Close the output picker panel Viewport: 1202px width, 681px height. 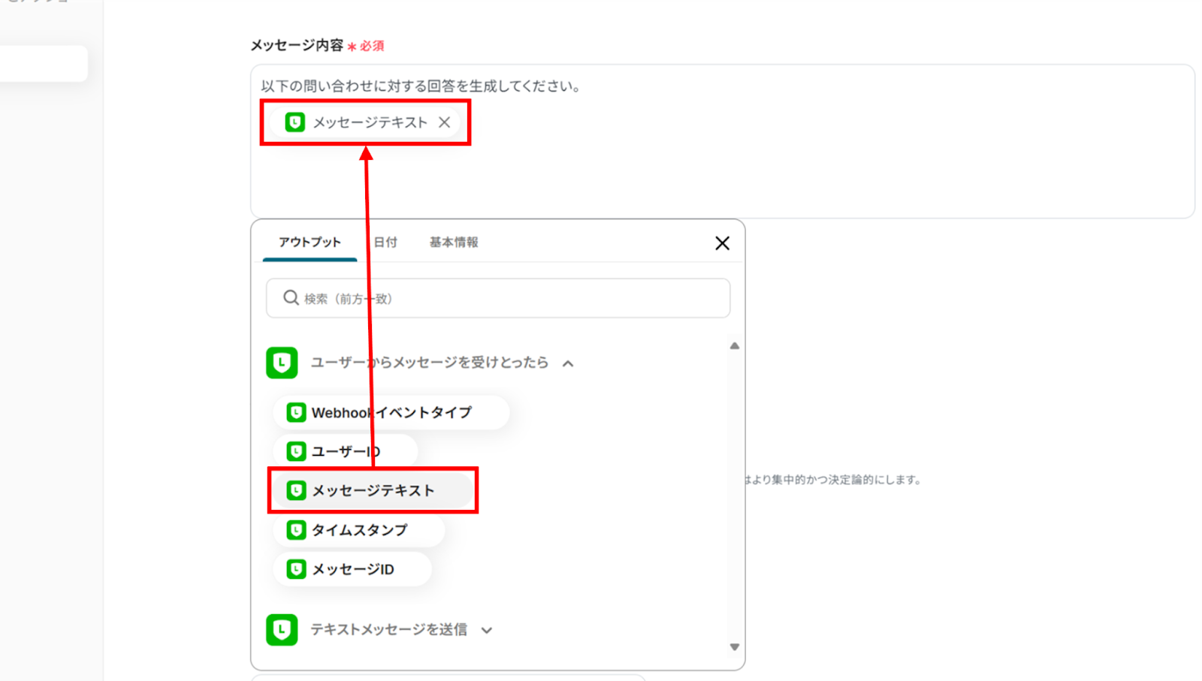tap(722, 243)
